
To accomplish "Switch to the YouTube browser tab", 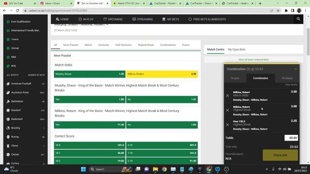I will 20,3.
